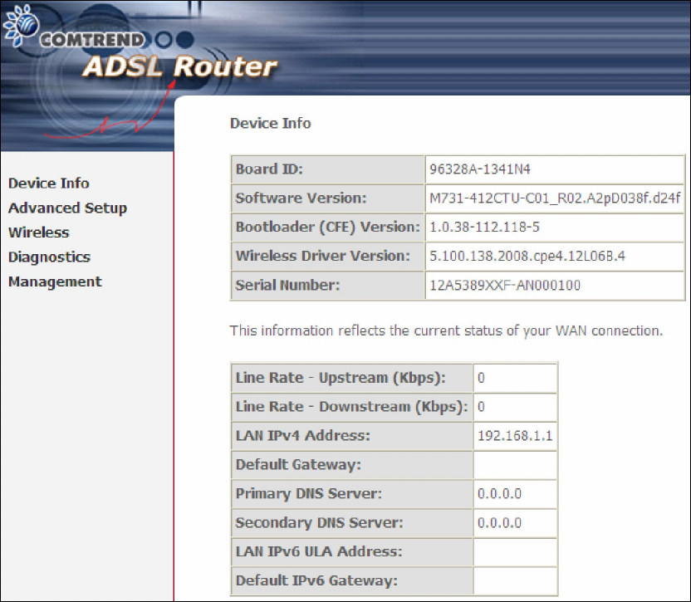Open the Device Info menu
The image size is (691, 602).
click(49, 184)
